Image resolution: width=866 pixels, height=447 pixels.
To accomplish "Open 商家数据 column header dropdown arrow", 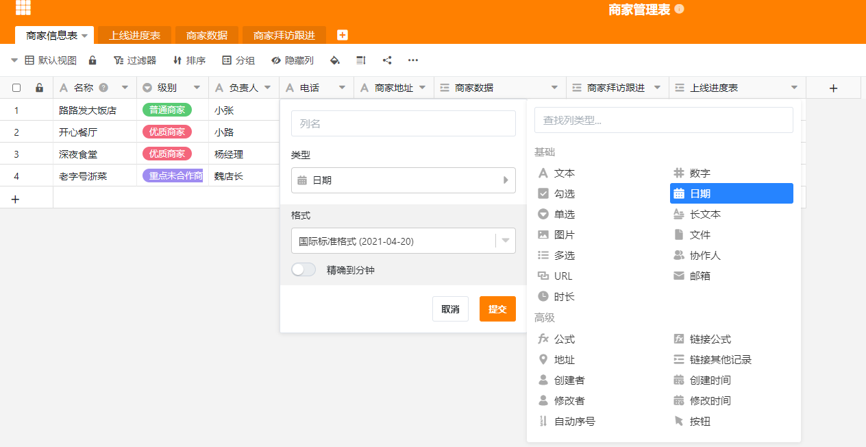I will click(x=554, y=88).
